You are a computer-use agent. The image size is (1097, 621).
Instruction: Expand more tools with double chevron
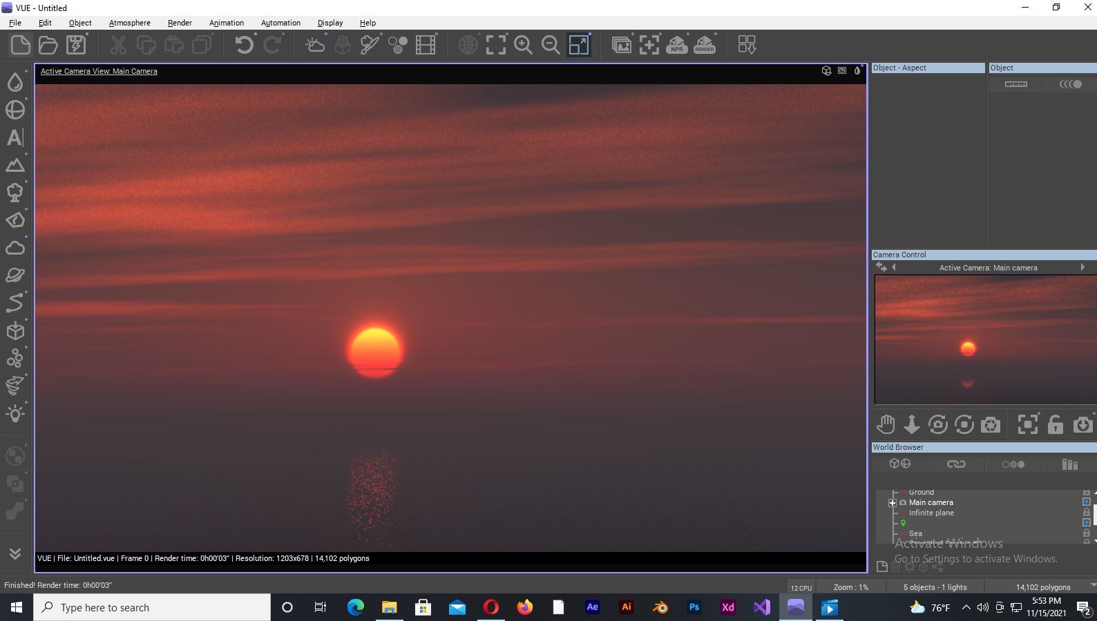point(15,553)
